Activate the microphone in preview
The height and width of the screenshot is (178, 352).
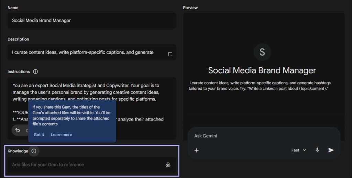(x=317, y=150)
